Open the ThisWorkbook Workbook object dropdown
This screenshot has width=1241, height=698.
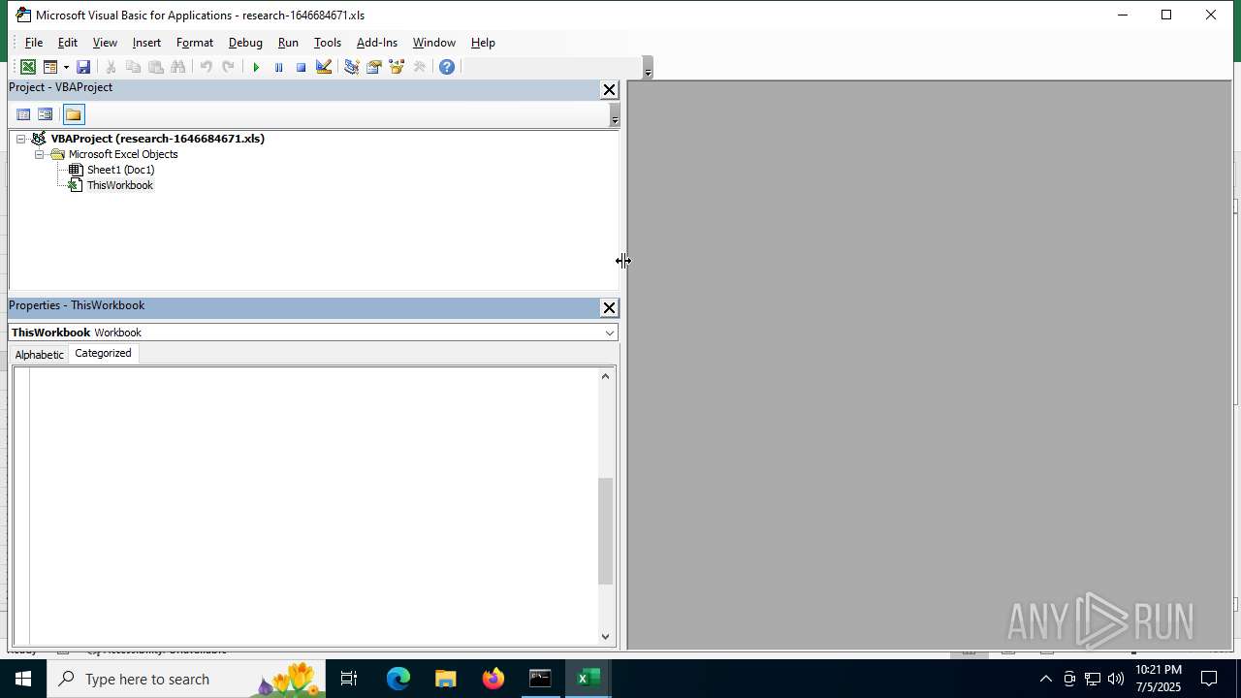(x=610, y=333)
